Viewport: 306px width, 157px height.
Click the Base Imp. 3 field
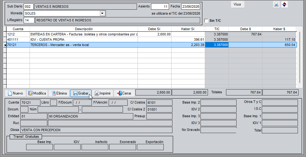coord(219,116)
